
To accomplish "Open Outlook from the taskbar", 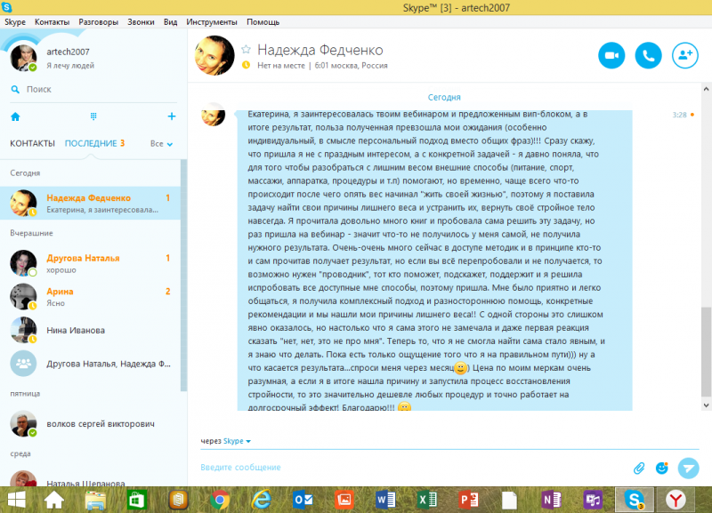I will (x=303, y=500).
